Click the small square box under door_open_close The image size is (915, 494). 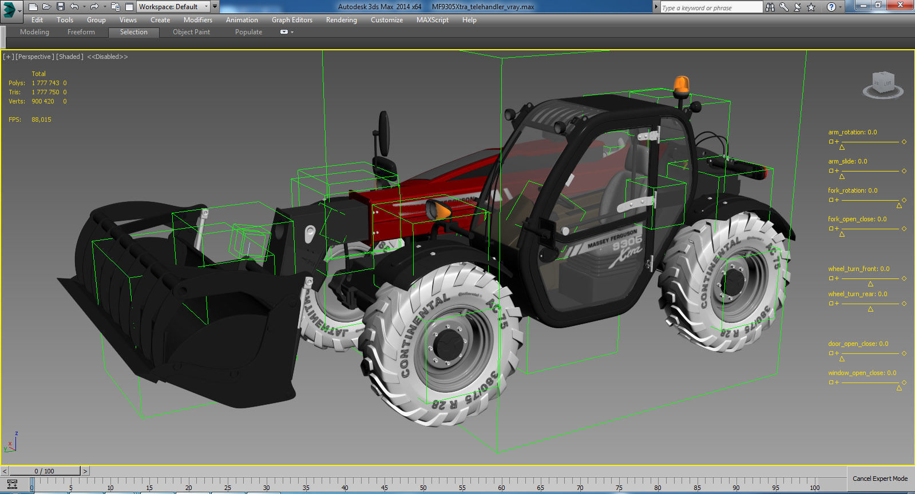pos(831,353)
